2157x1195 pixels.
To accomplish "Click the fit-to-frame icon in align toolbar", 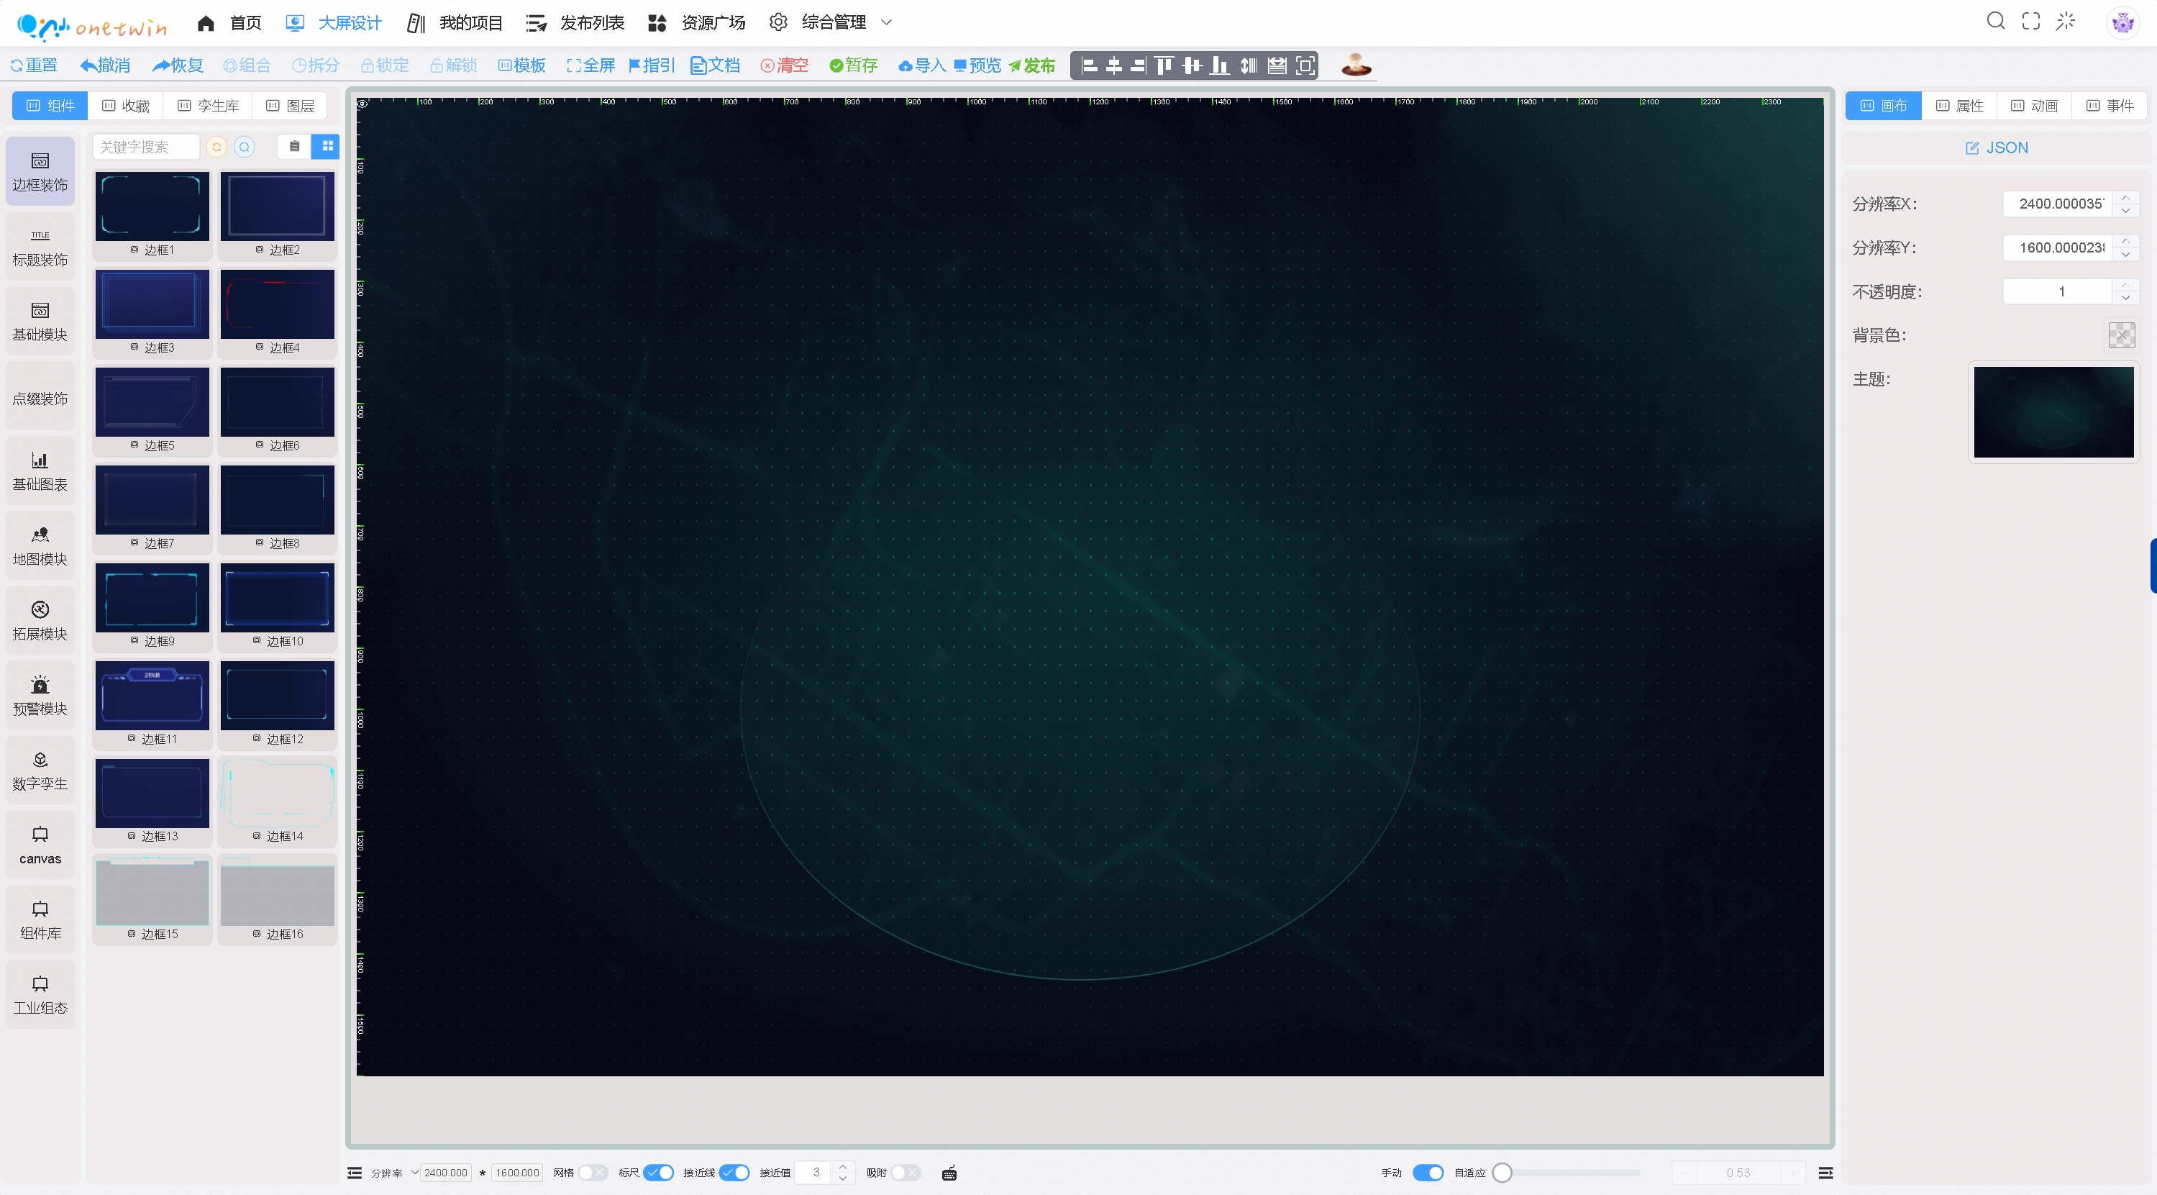I will [x=1305, y=65].
